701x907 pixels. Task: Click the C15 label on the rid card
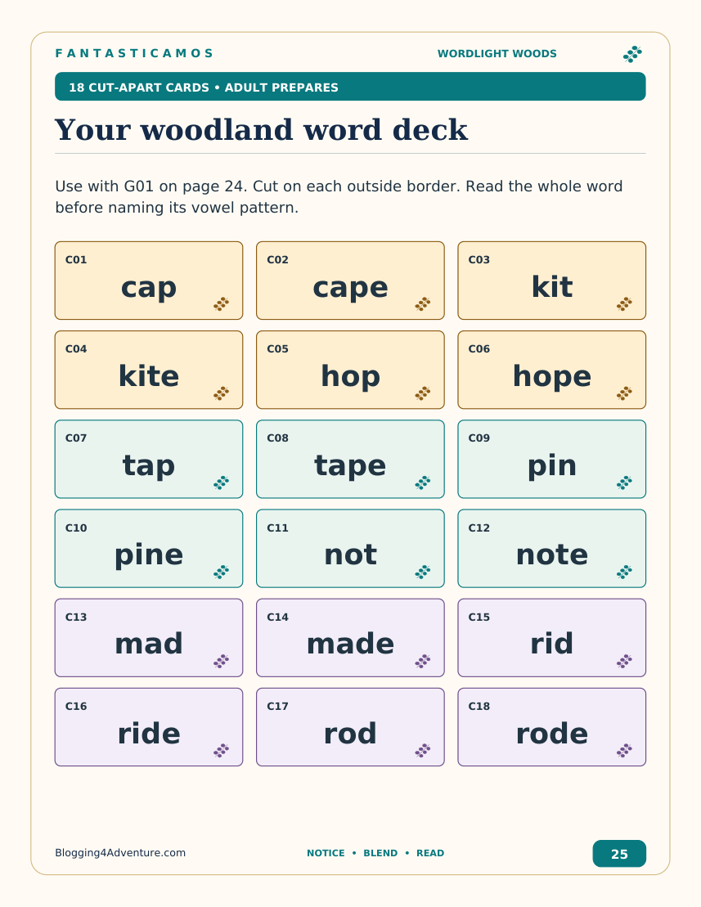(479, 617)
